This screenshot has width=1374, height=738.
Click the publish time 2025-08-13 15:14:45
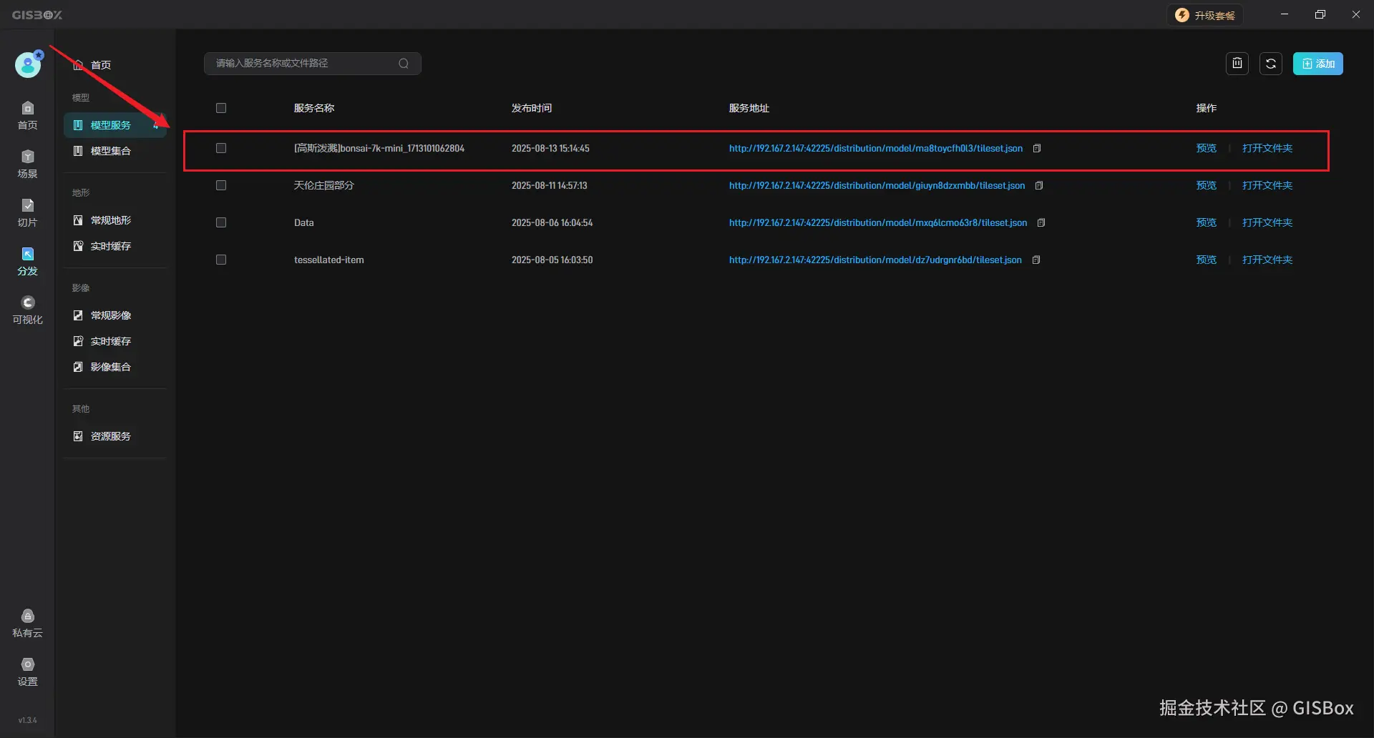[x=550, y=148]
